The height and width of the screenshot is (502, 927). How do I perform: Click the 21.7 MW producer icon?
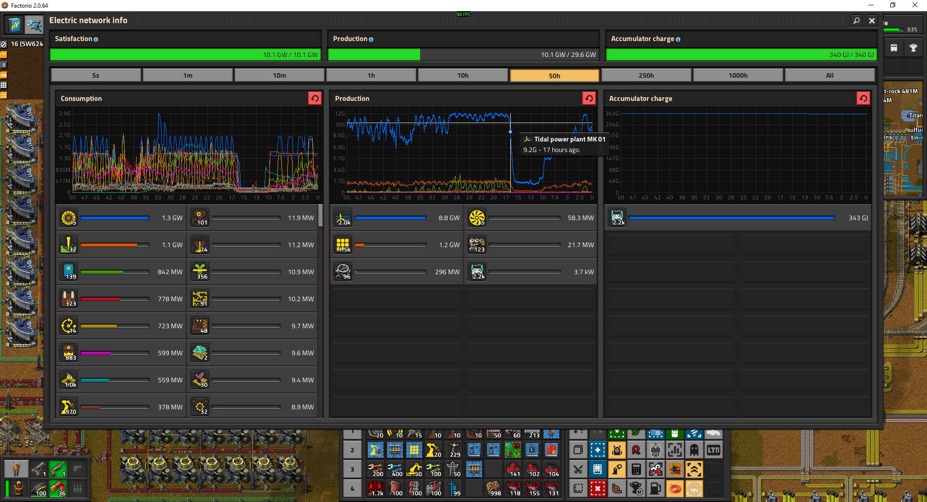(477, 245)
